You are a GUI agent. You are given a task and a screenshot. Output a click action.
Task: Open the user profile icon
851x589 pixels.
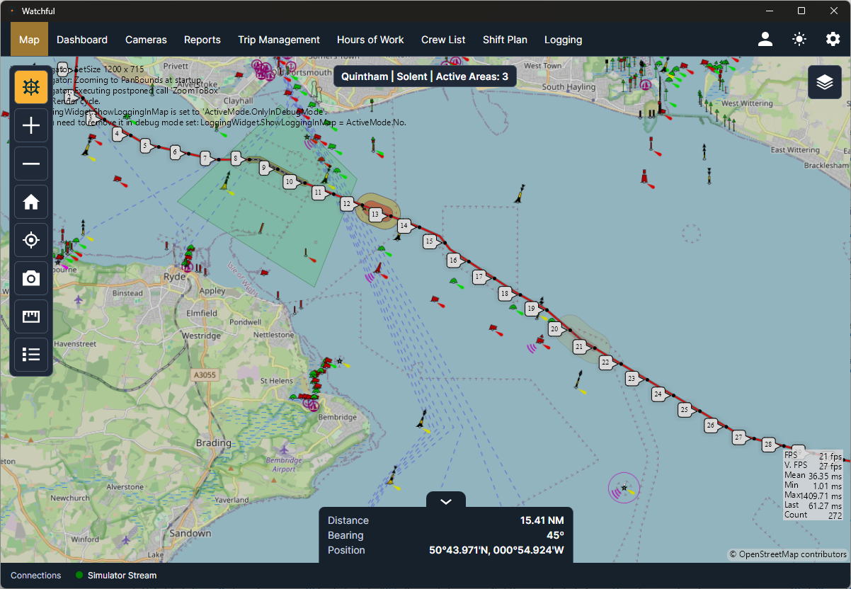point(765,39)
